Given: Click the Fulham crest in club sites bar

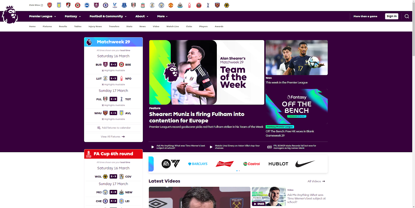Looking at the screenshot, I should pyautogui.click(x=134, y=5).
